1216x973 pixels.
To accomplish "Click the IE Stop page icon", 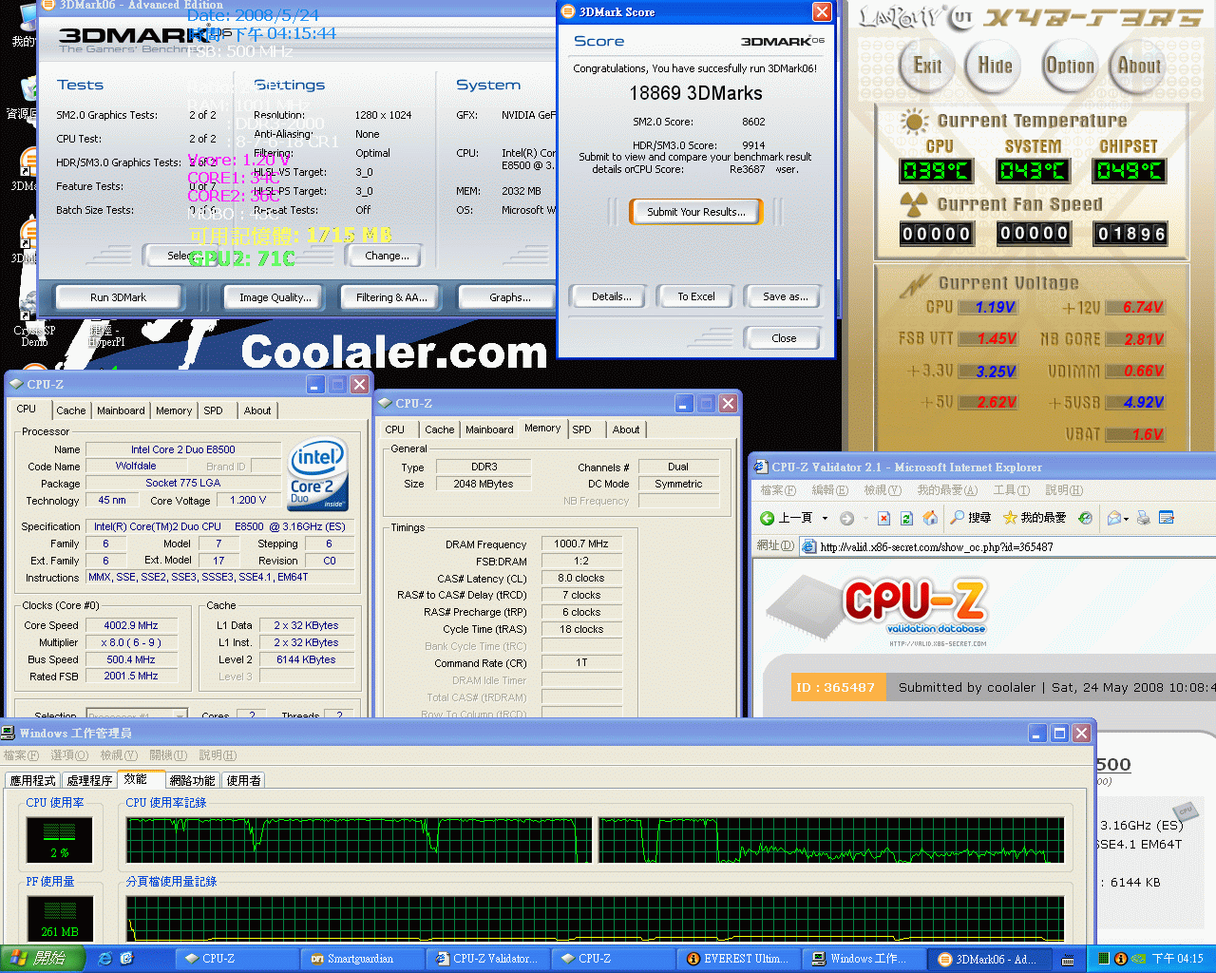I will click(x=883, y=518).
